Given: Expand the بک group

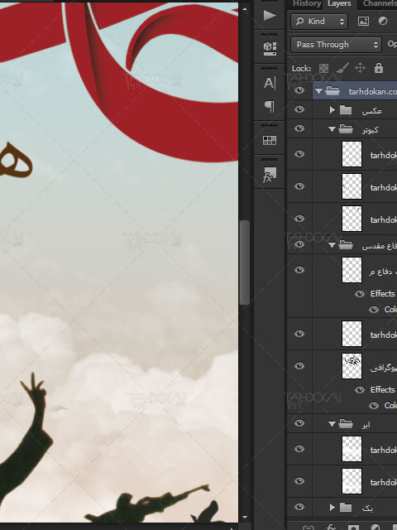Looking at the screenshot, I should pyautogui.click(x=332, y=507).
